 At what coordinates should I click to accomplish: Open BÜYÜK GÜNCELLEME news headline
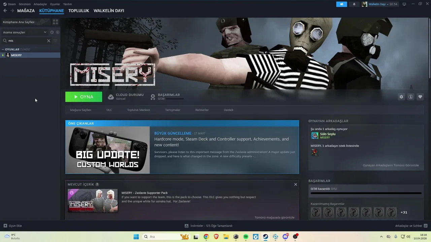click(173, 133)
